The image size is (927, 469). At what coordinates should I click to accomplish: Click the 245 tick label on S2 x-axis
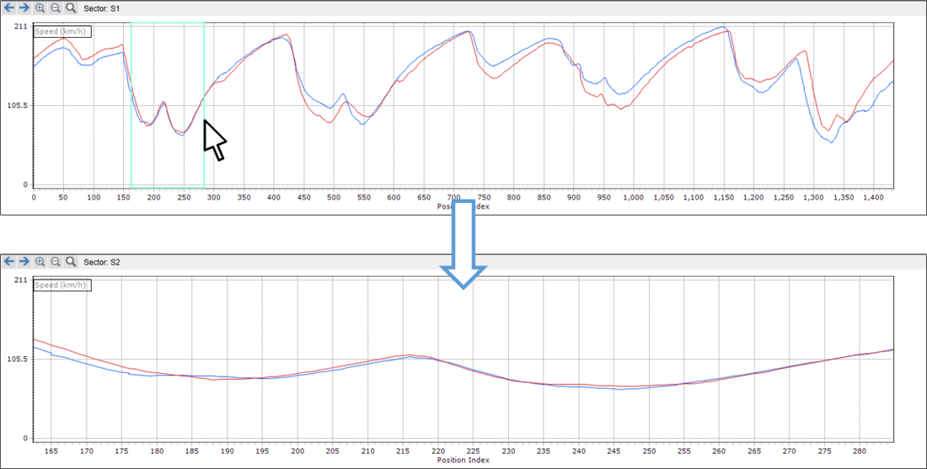(x=614, y=451)
